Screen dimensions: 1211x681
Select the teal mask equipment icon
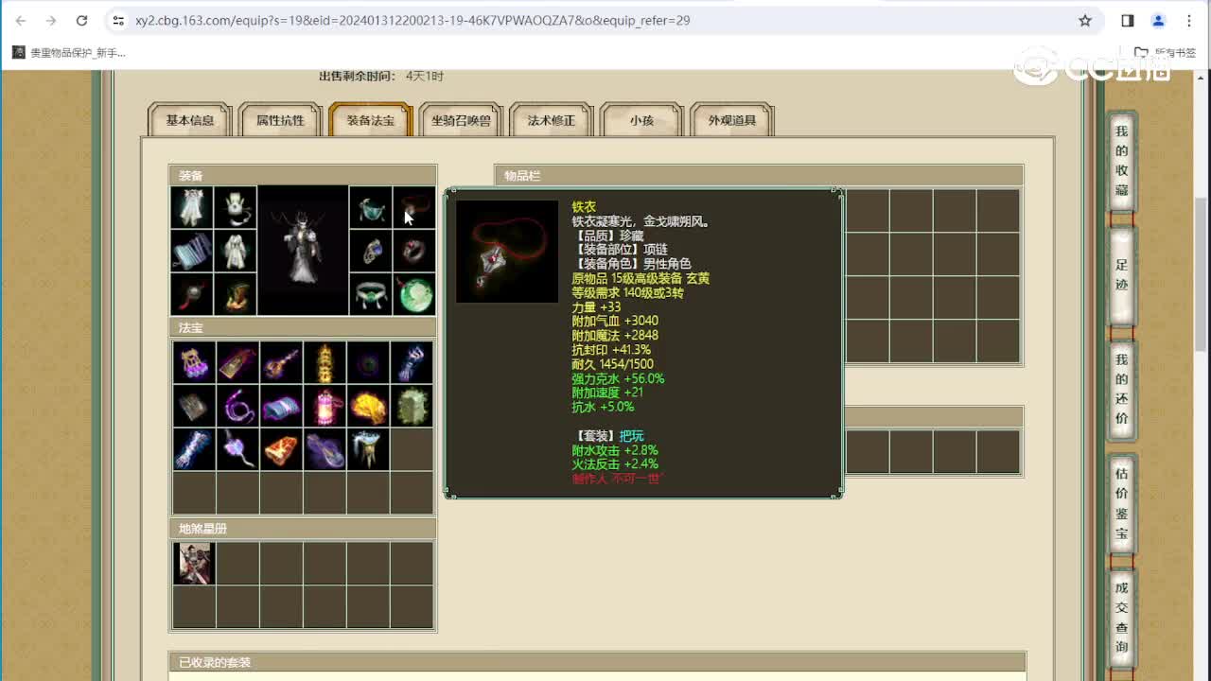pos(371,207)
